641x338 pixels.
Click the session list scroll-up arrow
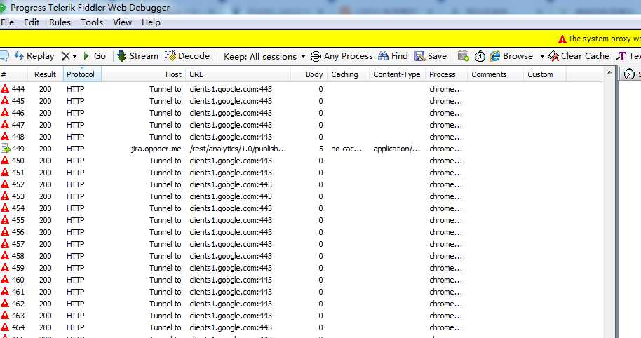coord(609,73)
